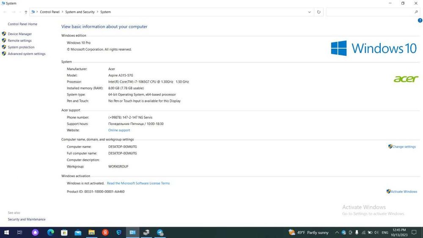Click the forward navigation arrow

[x=13, y=12]
